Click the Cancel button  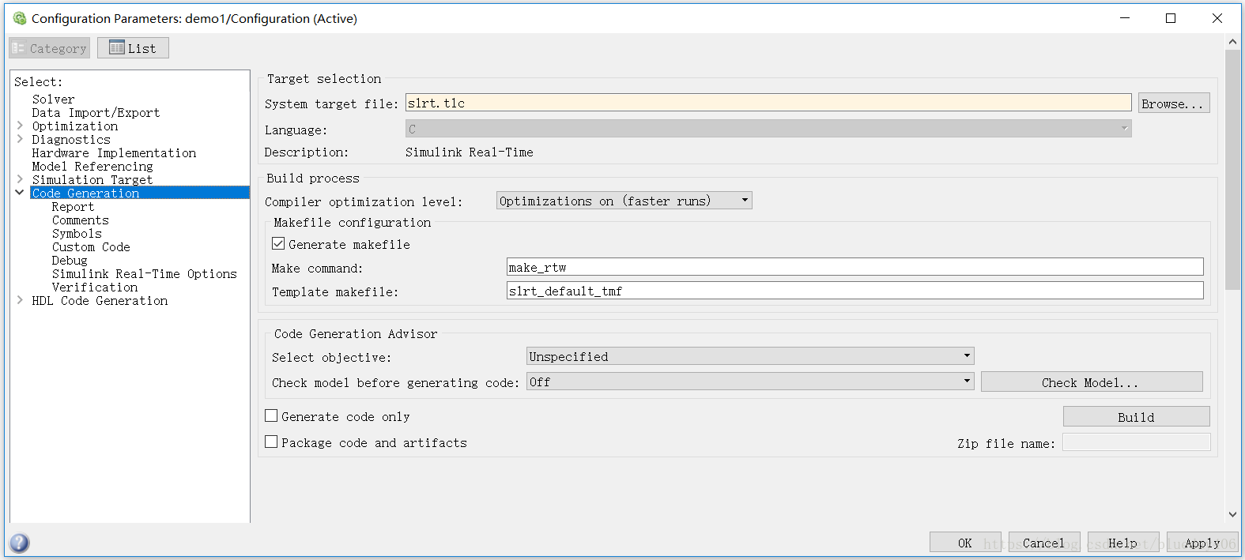coord(1044,543)
